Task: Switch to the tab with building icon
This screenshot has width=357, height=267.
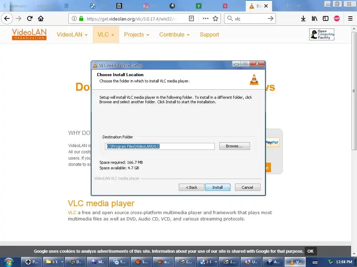Action: point(119,6)
